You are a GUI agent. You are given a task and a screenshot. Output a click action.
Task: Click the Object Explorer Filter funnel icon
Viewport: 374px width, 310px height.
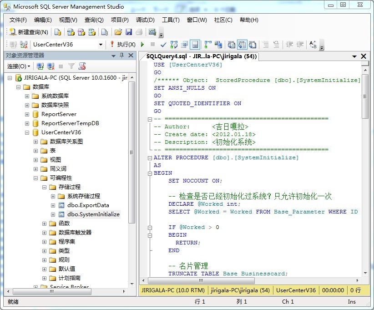click(71, 66)
